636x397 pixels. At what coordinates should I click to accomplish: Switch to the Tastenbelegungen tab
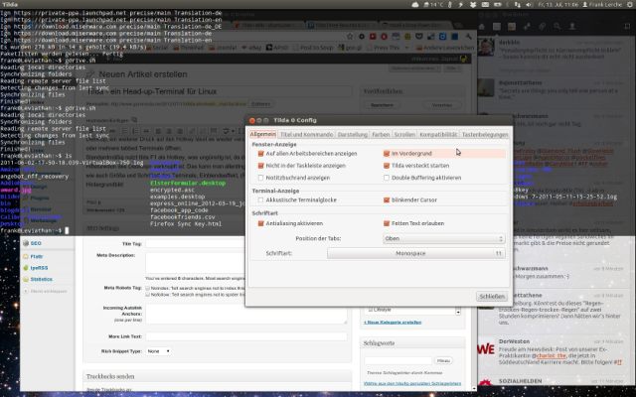coord(485,135)
